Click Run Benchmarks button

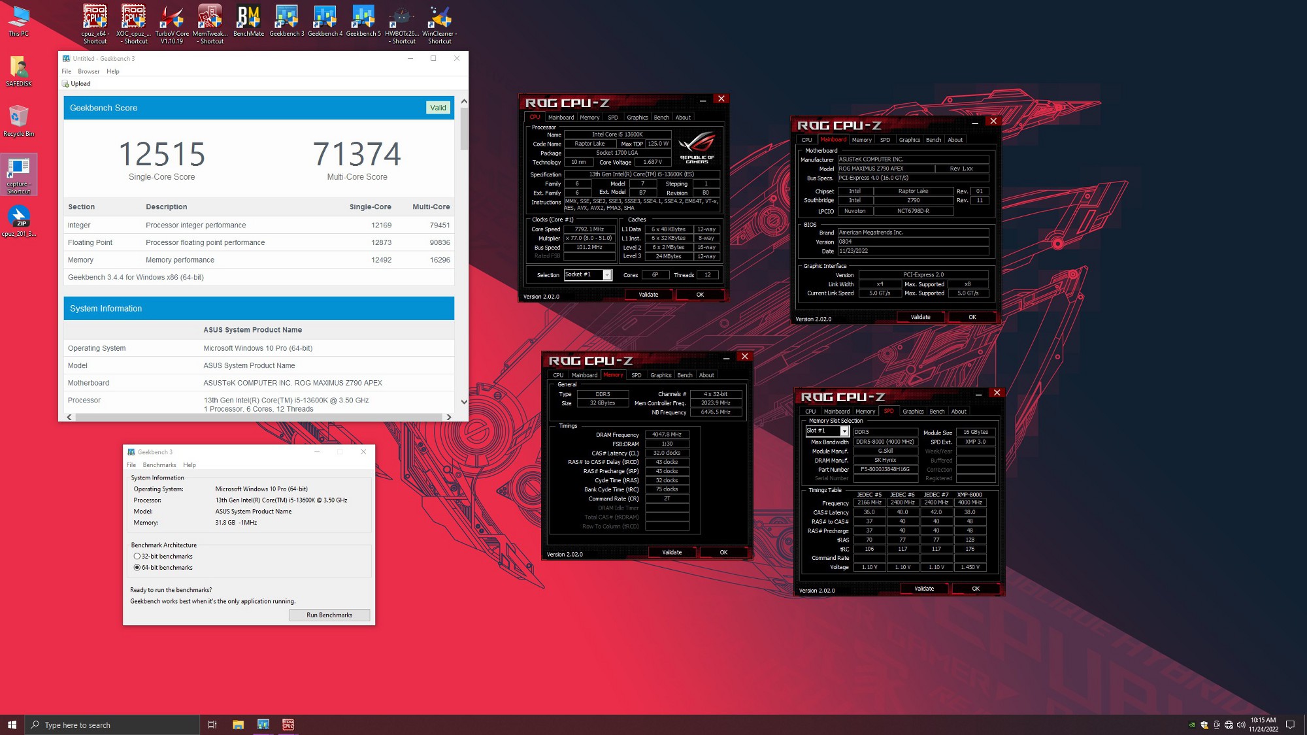(x=329, y=615)
